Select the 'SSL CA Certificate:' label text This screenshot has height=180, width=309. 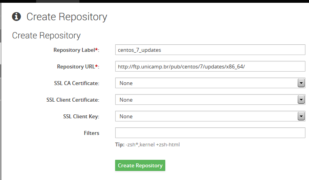tap(77, 83)
